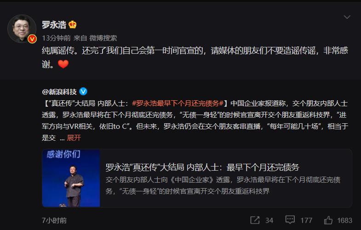Screen dimensions: 361x230
Task: Like the post with thumbs-up icon
Action: click(x=328, y=220)
